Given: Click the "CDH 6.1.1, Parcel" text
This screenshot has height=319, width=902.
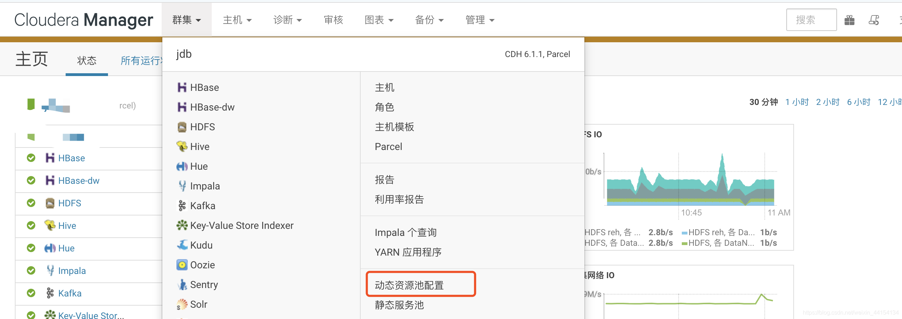Looking at the screenshot, I should (537, 54).
